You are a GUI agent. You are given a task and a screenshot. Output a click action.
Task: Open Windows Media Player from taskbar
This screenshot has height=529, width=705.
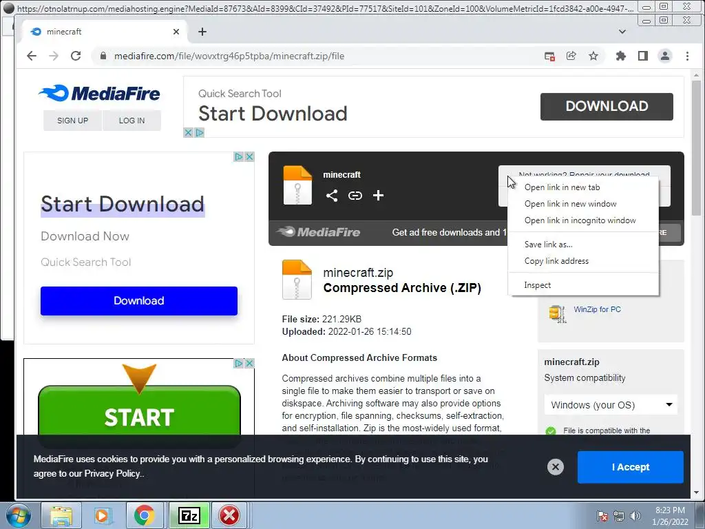(x=102, y=515)
